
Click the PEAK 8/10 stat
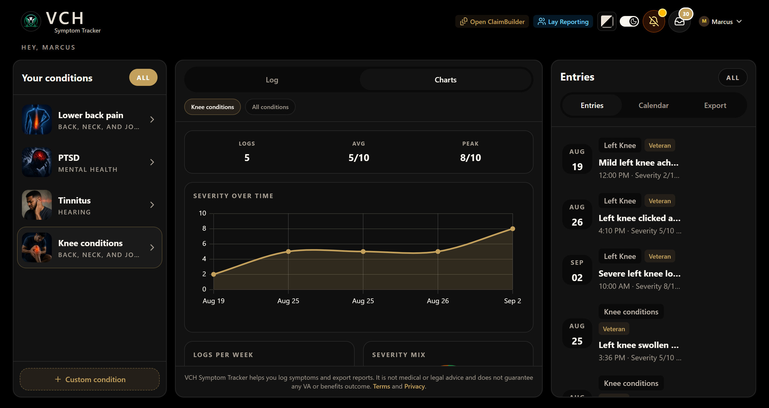tap(470, 152)
